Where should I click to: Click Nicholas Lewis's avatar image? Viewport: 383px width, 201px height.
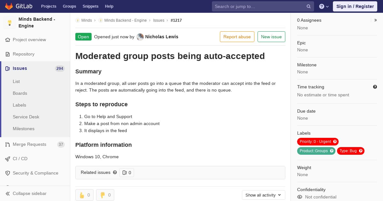click(x=140, y=37)
